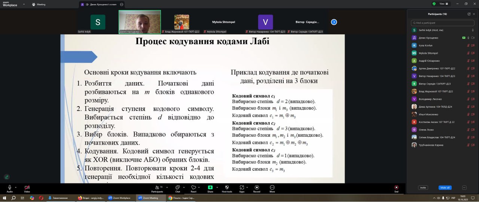Screen dimensions: 479x204
Task: Show next video thumbnails with arrow
Action: tap(334, 22)
